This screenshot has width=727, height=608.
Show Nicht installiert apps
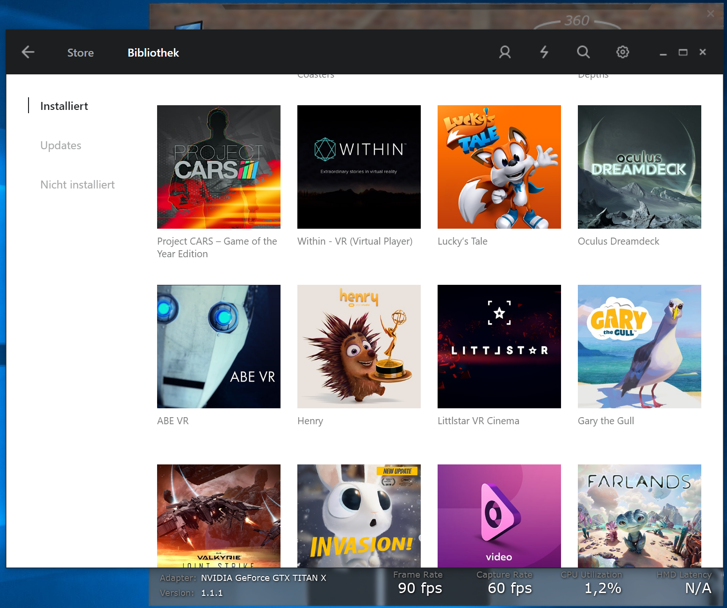click(78, 185)
